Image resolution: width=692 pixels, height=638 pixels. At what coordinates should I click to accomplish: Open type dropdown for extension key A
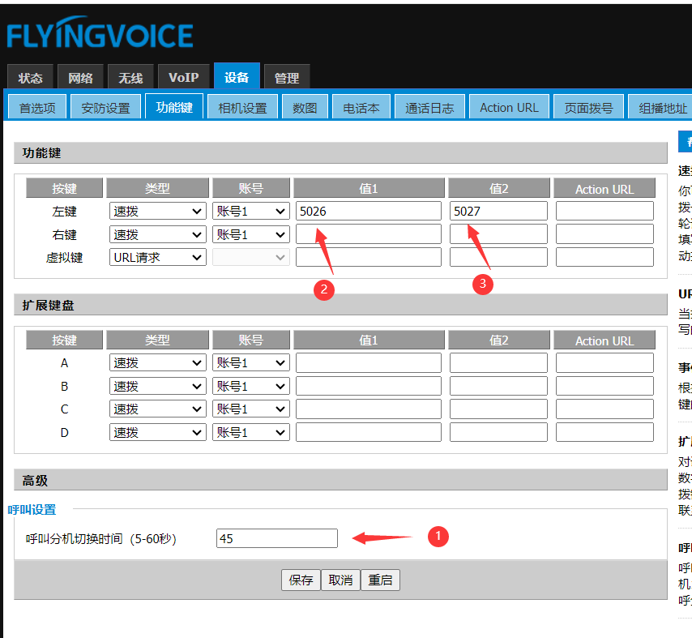pos(157,363)
